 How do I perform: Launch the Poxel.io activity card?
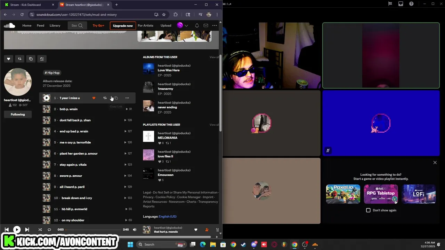(343, 194)
